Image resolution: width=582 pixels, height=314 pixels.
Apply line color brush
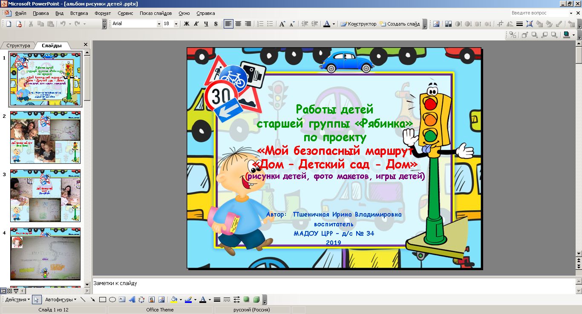188,300
